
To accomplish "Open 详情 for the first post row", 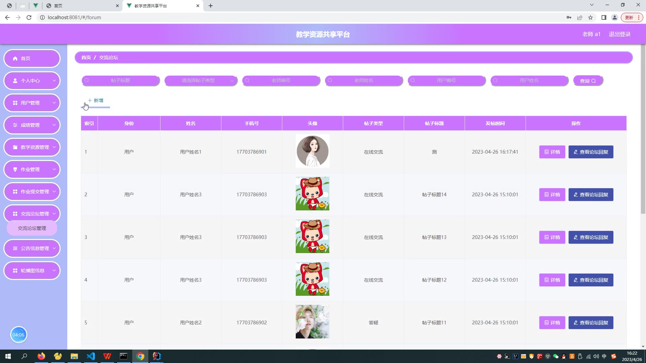I will click(552, 152).
